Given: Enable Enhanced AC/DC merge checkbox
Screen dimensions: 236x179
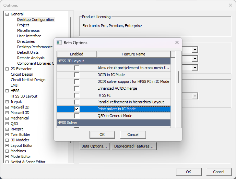Looking at the screenshot, I should pyautogui.click(x=76, y=88).
